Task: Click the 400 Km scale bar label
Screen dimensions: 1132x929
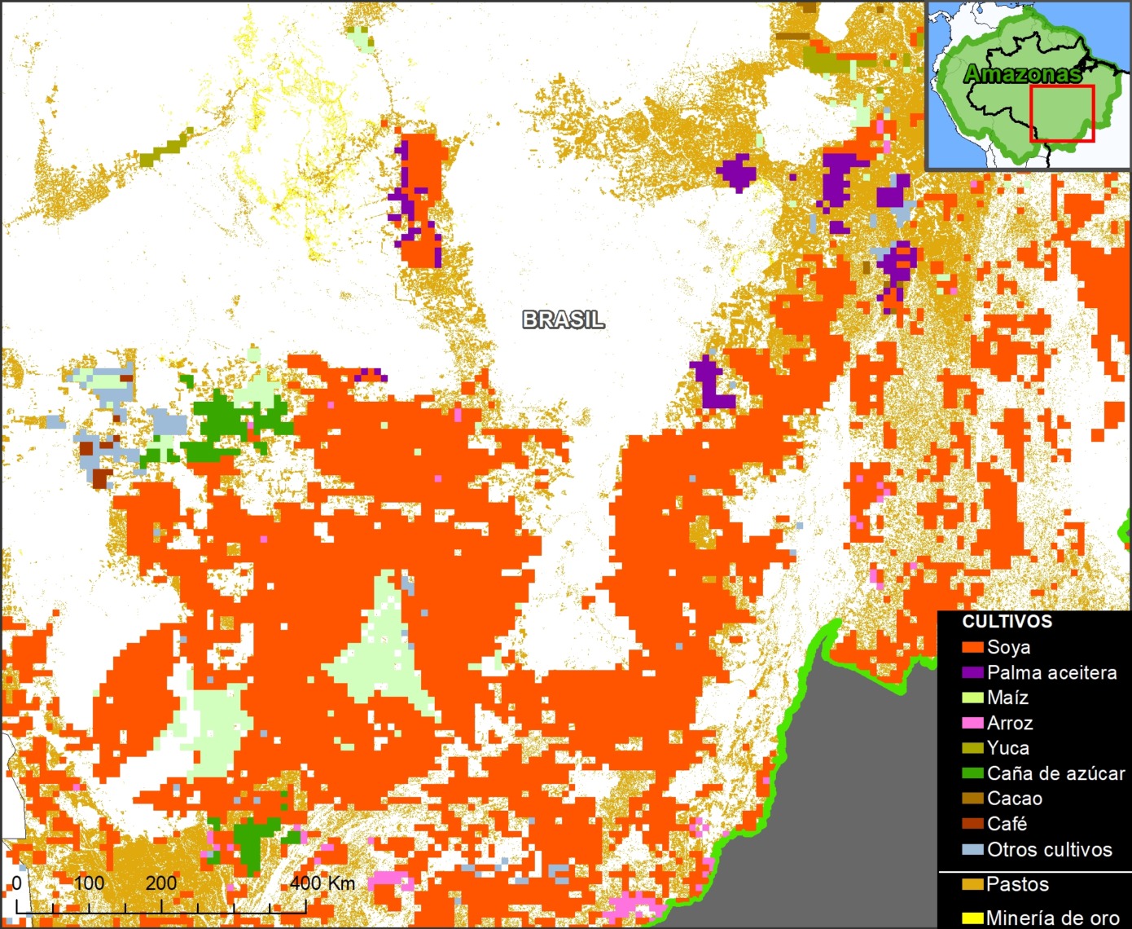Action: click(322, 883)
